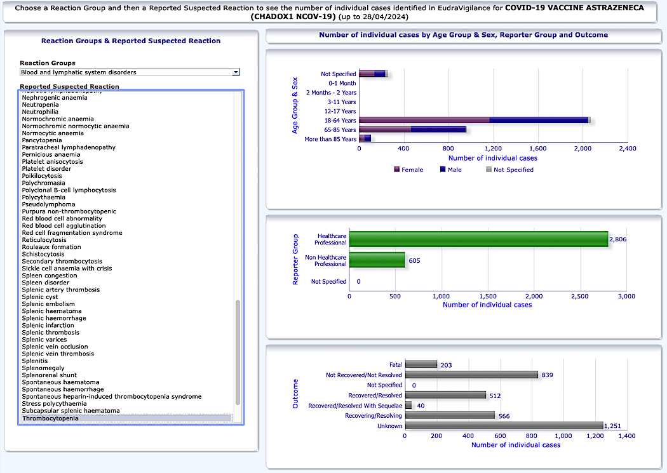Select 'Stress polycythaemia' reaction
667x473 pixels.
pyautogui.click(x=55, y=404)
